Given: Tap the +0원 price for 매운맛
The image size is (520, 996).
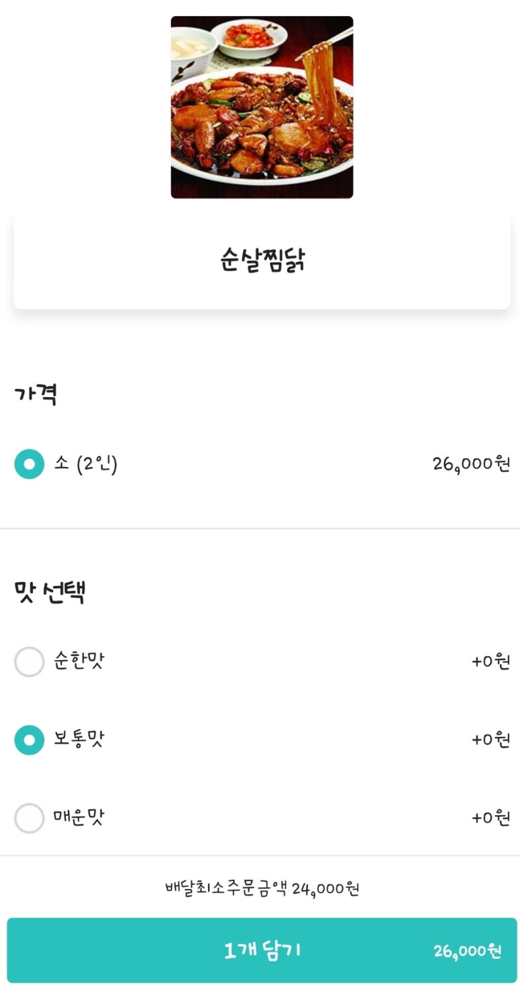Looking at the screenshot, I should coord(490,818).
